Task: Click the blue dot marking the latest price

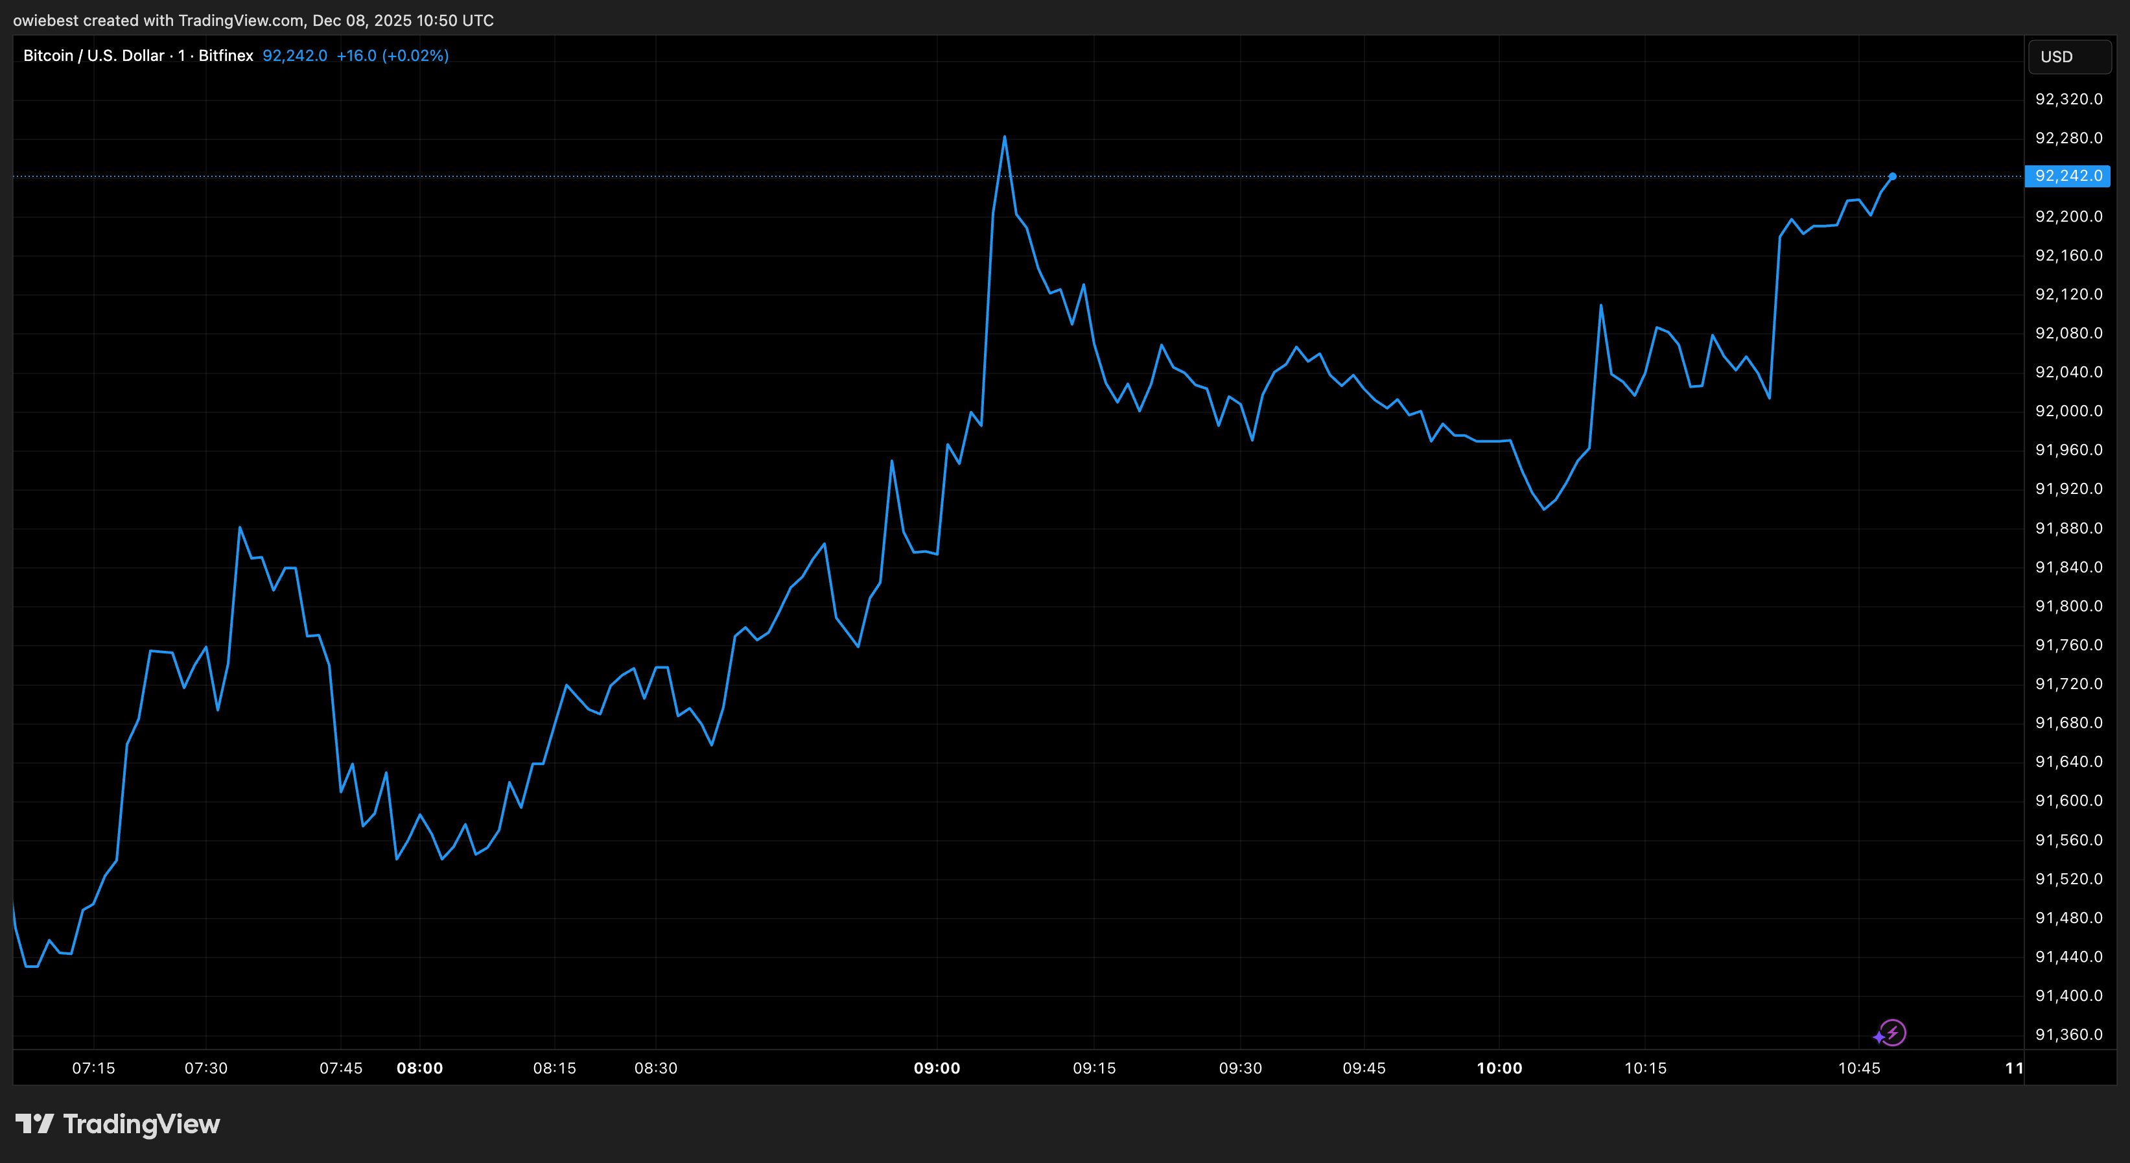Action: point(1893,176)
